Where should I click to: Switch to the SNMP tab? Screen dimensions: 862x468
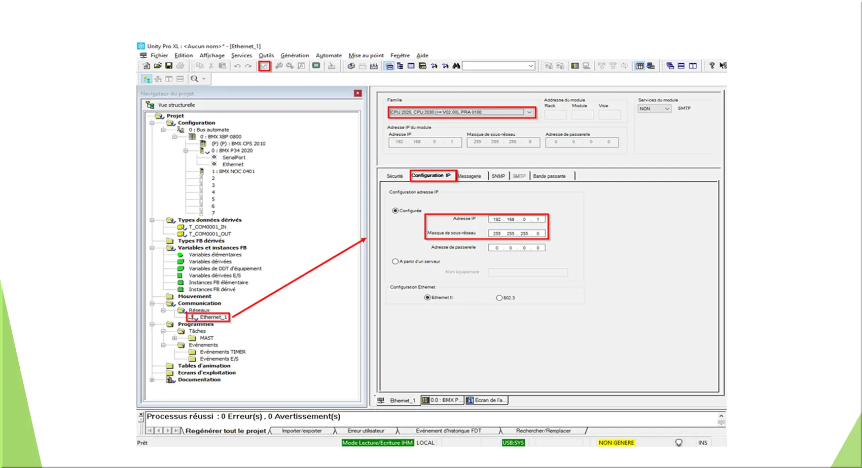point(498,176)
